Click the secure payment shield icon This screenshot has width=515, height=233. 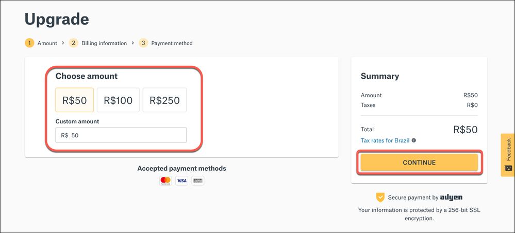pos(380,197)
